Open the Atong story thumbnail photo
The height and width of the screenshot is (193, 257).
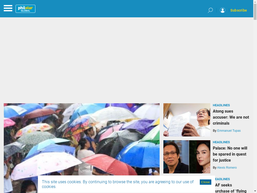click(187, 120)
